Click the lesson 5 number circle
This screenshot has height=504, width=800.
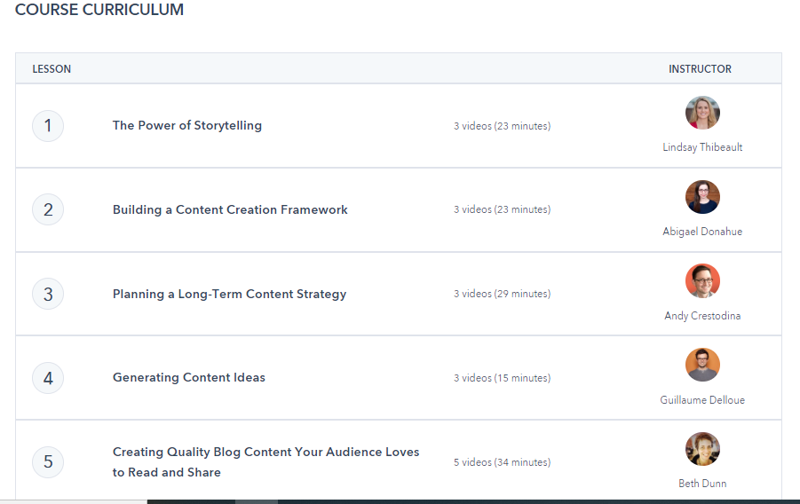point(48,461)
